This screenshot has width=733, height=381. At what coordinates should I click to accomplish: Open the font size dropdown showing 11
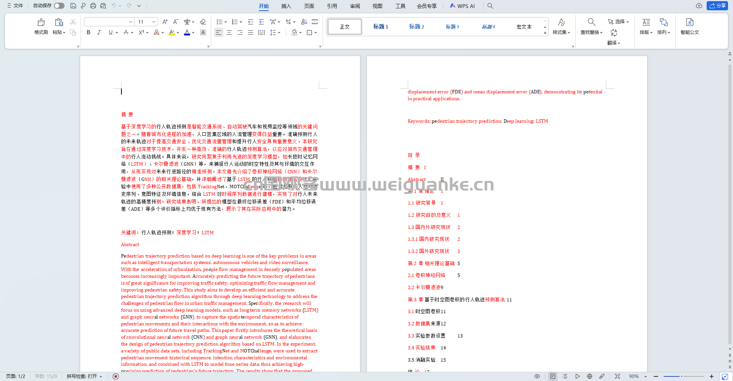tap(154, 22)
